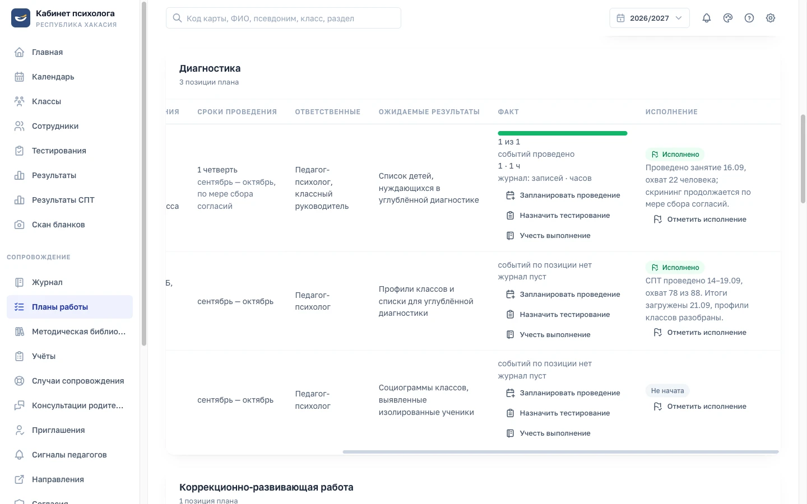The height and width of the screenshot is (504, 807).
Task: Учесть выполнение in the 1 четверть row
Action: click(x=548, y=236)
